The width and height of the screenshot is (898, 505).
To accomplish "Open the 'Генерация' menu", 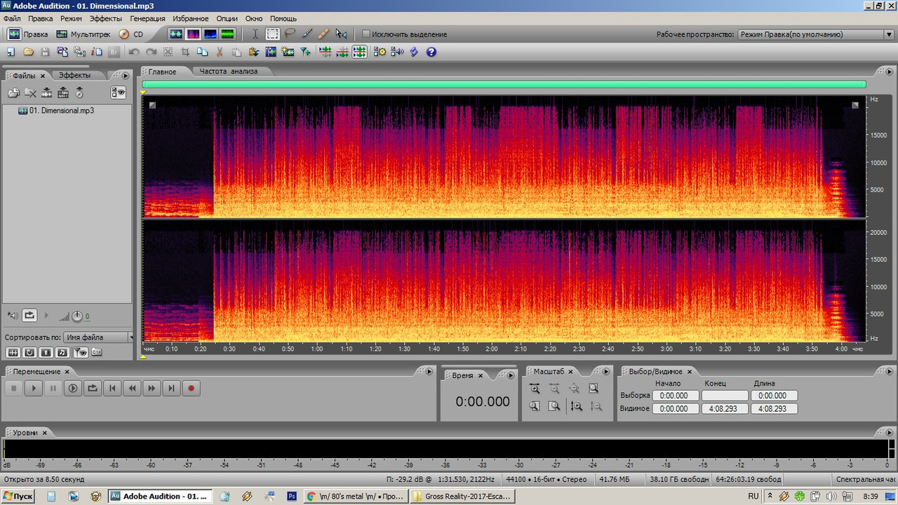I will [147, 18].
